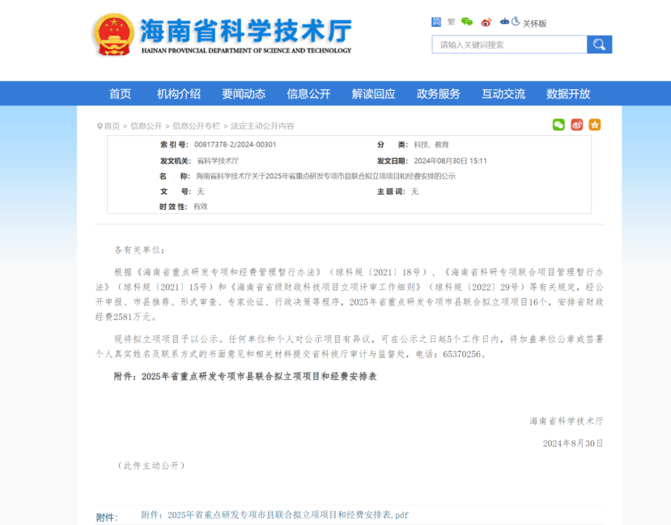This screenshot has height=525, width=671.
Task: Open the 机构介绍 navigation menu
Action: click(178, 94)
